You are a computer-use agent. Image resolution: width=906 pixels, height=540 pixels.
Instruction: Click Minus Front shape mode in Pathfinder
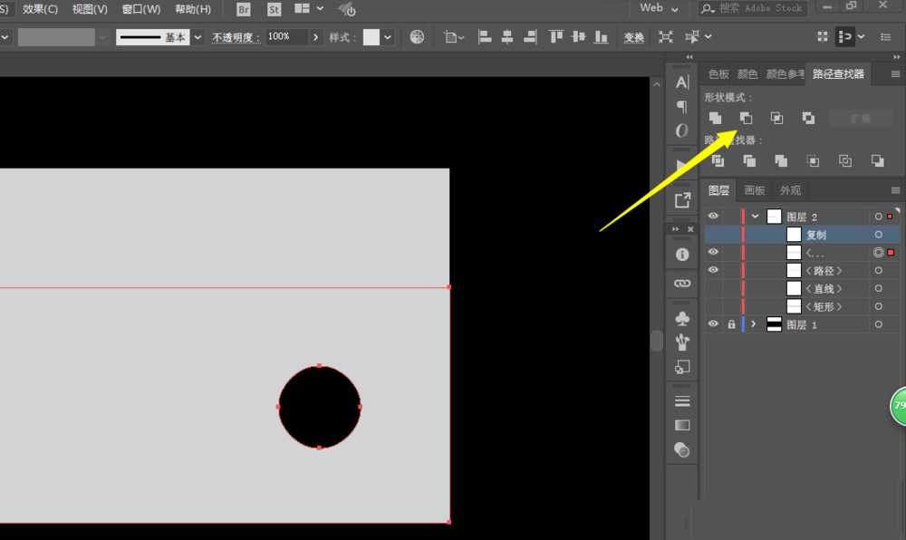coord(746,118)
